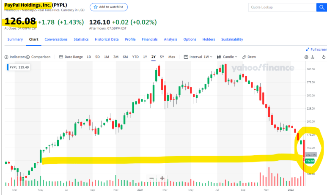Open the Sustainability tab
The image size is (327, 195).
click(x=232, y=39)
